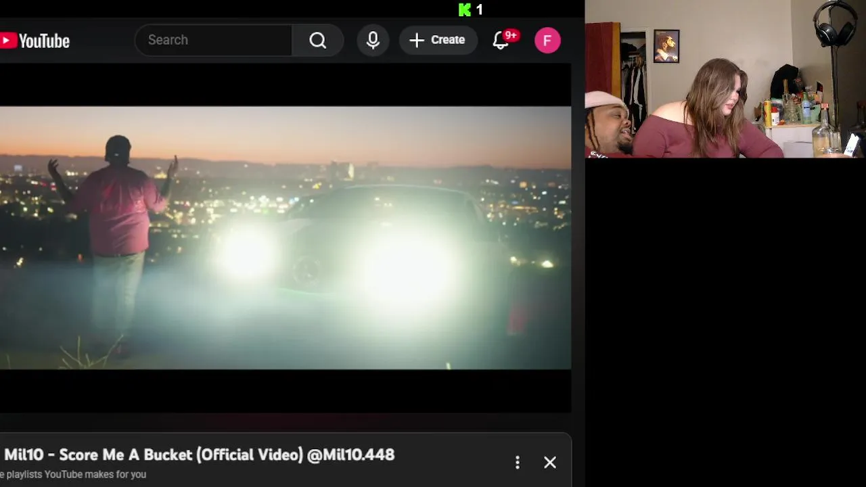Click the green Kick logo icon
The image size is (866, 487).
click(464, 9)
